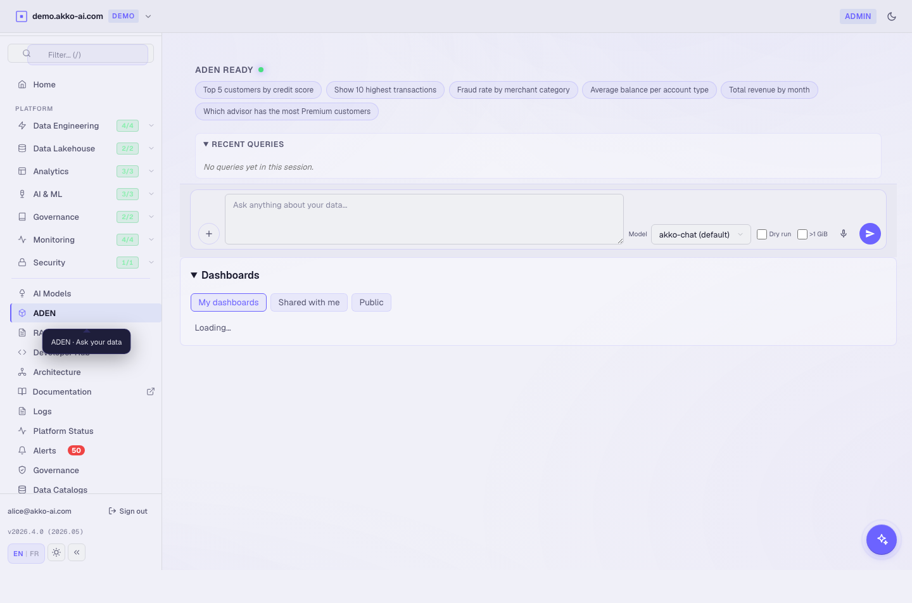Click the microphone voice input icon
This screenshot has width=912, height=603.
844,234
